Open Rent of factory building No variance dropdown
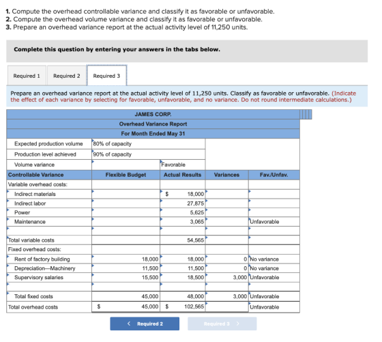The image size is (382, 342). click(274, 259)
